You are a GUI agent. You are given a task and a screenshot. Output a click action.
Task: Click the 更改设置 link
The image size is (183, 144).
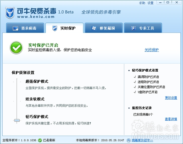[171, 98]
